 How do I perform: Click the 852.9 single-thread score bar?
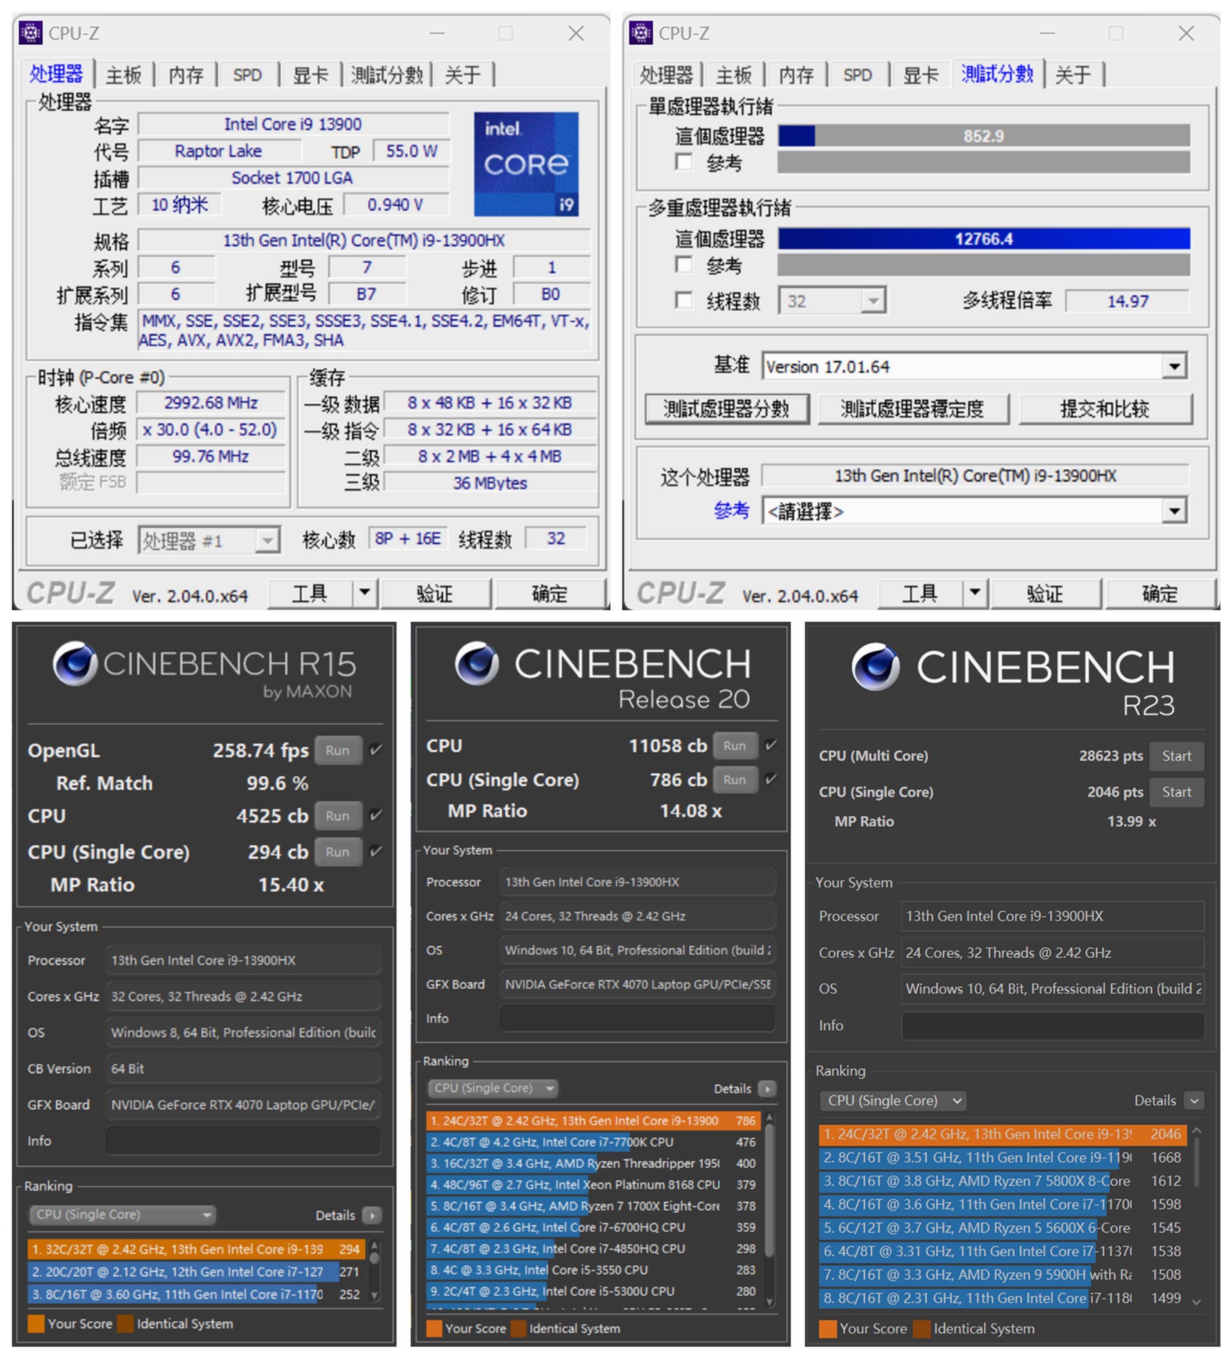click(984, 136)
